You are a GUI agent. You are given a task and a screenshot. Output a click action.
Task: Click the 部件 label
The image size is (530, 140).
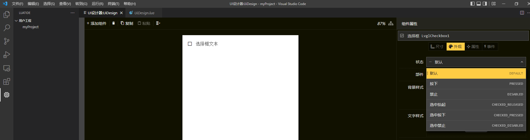click(x=420, y=74)
